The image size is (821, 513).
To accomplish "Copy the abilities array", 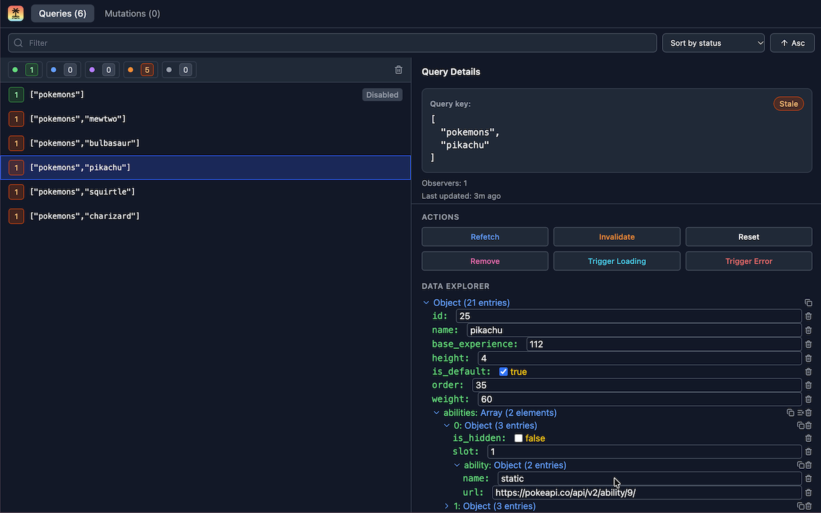I will pos(791,413).
